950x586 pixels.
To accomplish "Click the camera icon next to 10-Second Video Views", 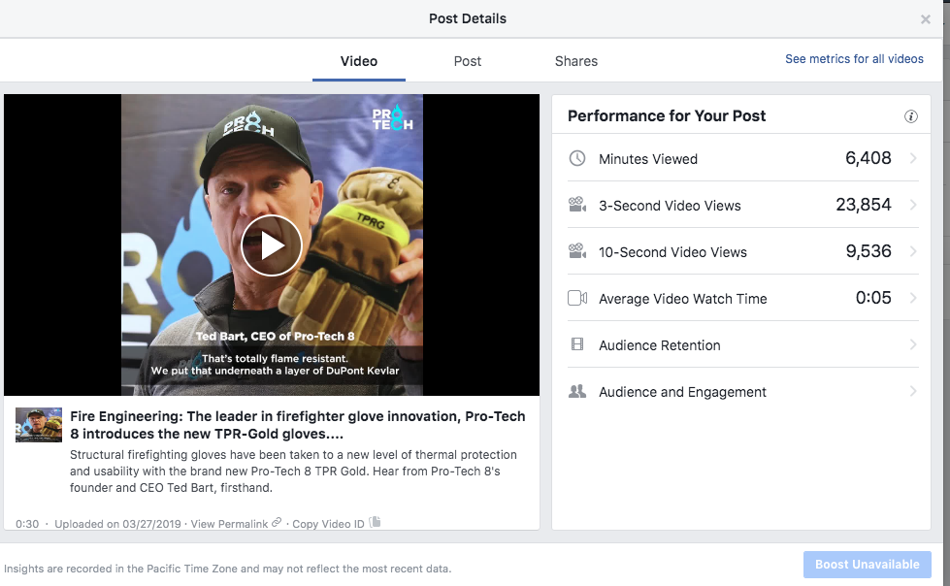I will click(x=577, y=251).
